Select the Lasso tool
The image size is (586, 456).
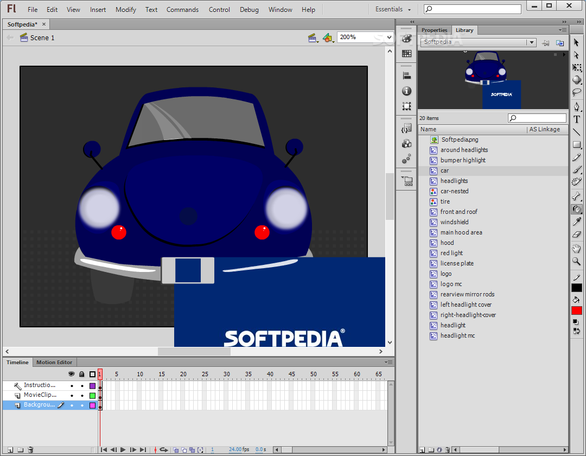coord(577,92)
